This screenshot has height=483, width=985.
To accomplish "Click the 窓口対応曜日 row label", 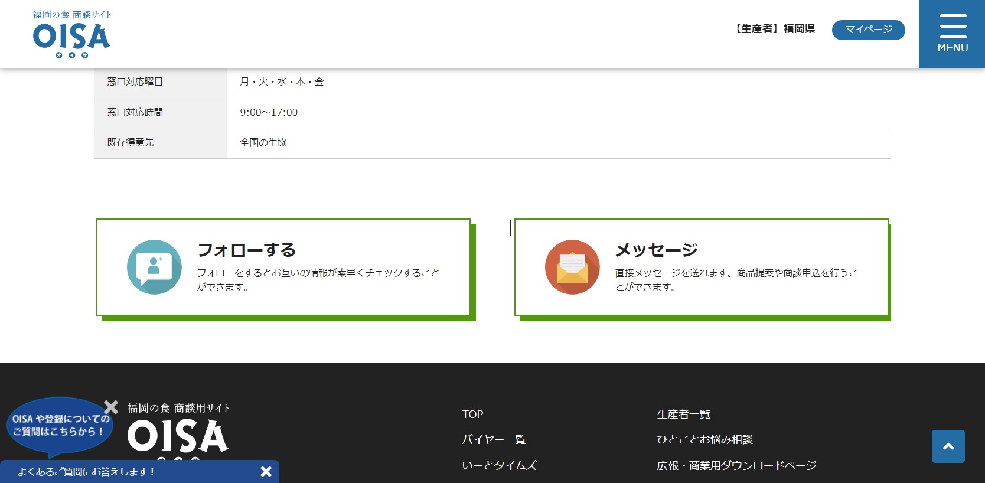I will [135, 82].
